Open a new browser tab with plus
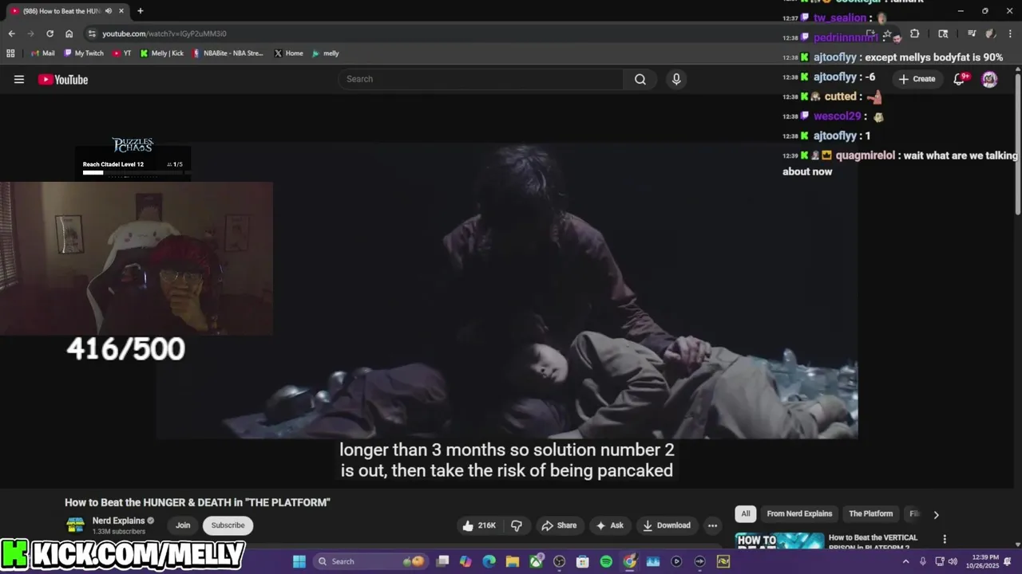Image resolution: width=1022 pixels, height=574 pixels. tap(140, 11)
